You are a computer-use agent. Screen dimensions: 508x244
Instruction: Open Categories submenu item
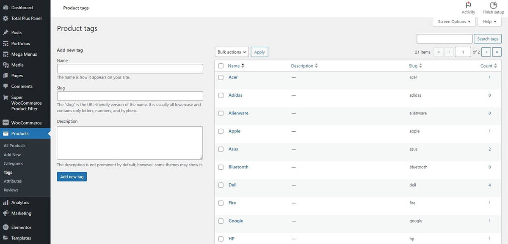[x=14, y=164]
